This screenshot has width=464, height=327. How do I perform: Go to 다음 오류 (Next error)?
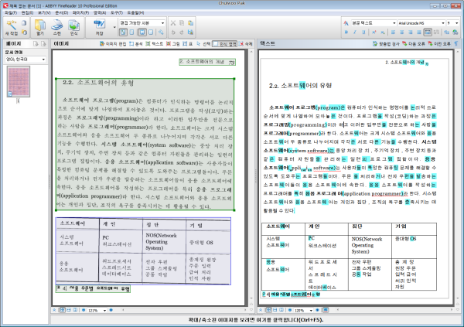(414, 44)
